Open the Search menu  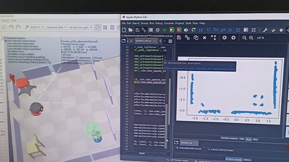point(135,23)
